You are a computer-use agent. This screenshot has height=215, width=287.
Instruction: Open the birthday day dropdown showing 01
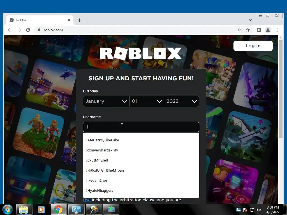click(147, 101)
